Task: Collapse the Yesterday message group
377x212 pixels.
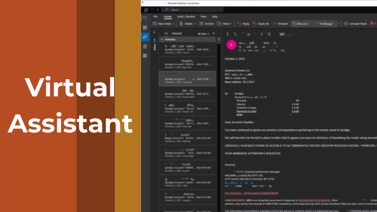Action: [162, 39]
